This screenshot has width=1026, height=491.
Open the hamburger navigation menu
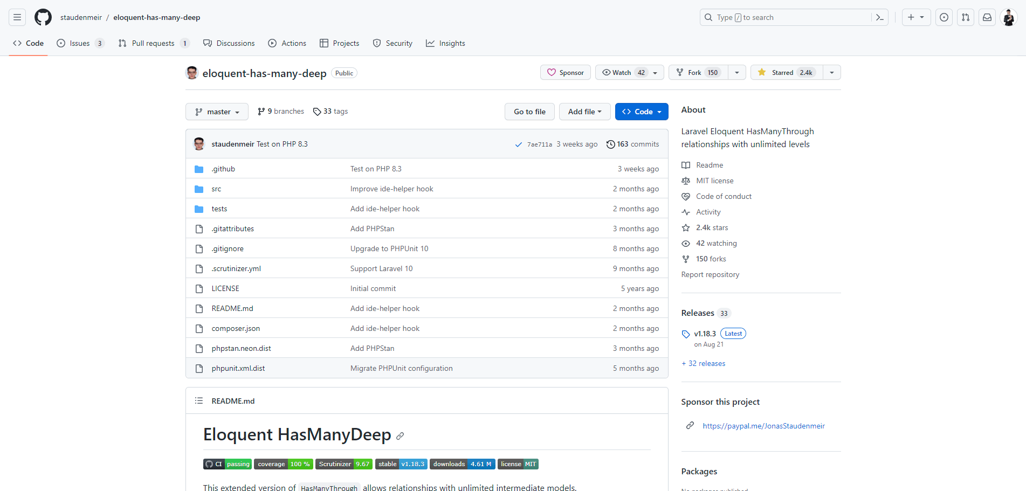[x=17, y=17]
